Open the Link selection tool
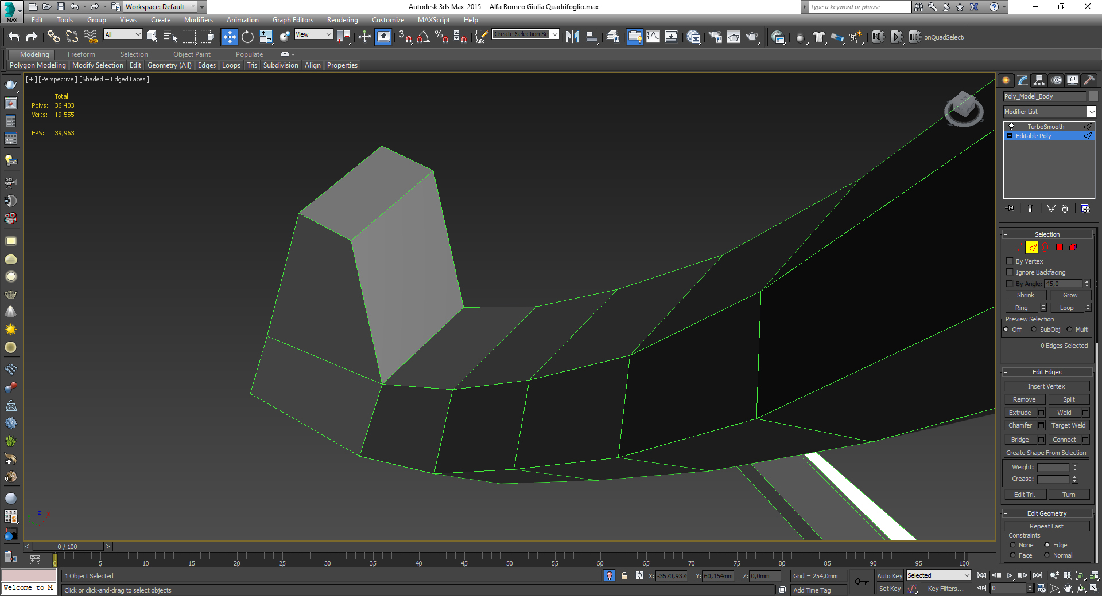 [x=53, y=37]
